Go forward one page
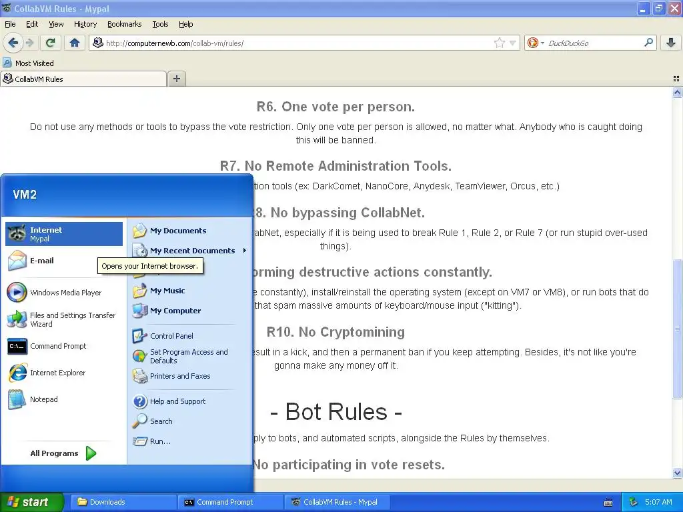This screenshot has height=512, width=683. [x=29, y=43]
